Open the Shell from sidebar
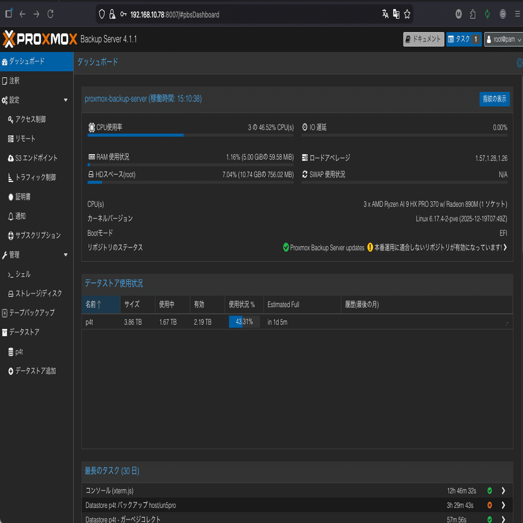Screen dimensions: 523x523 [28, 273]
